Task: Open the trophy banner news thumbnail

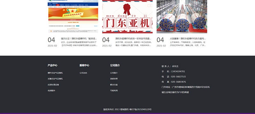Action: 73,16
